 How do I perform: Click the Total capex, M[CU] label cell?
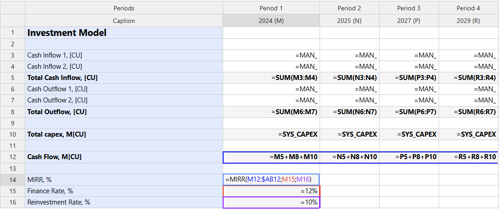click(x=124, y=134)
